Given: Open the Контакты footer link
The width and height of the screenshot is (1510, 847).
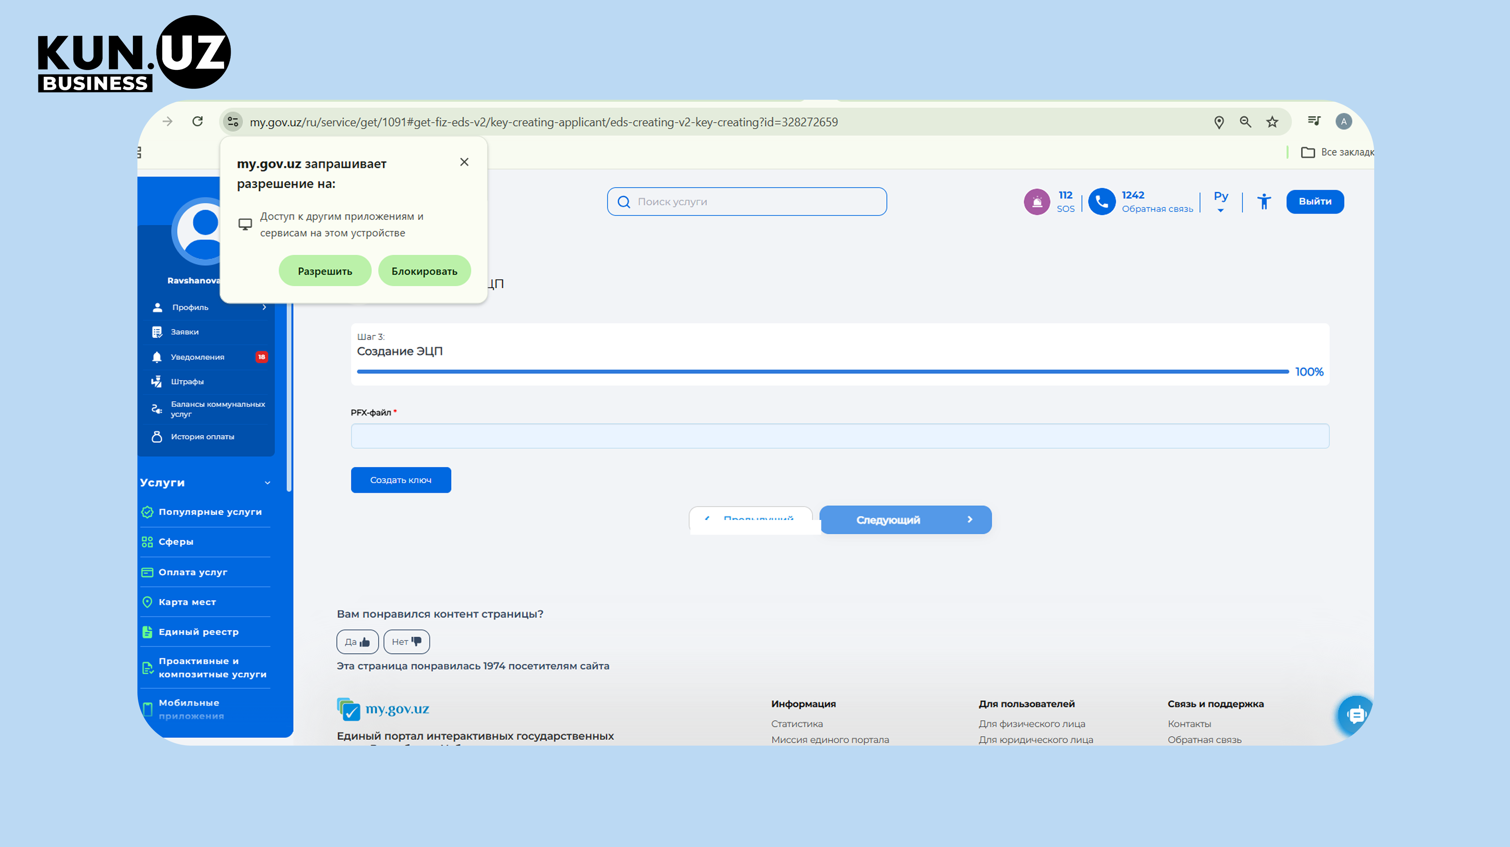Looking at the screenshot, I should pyautogui.click(x=1189, y=724).
